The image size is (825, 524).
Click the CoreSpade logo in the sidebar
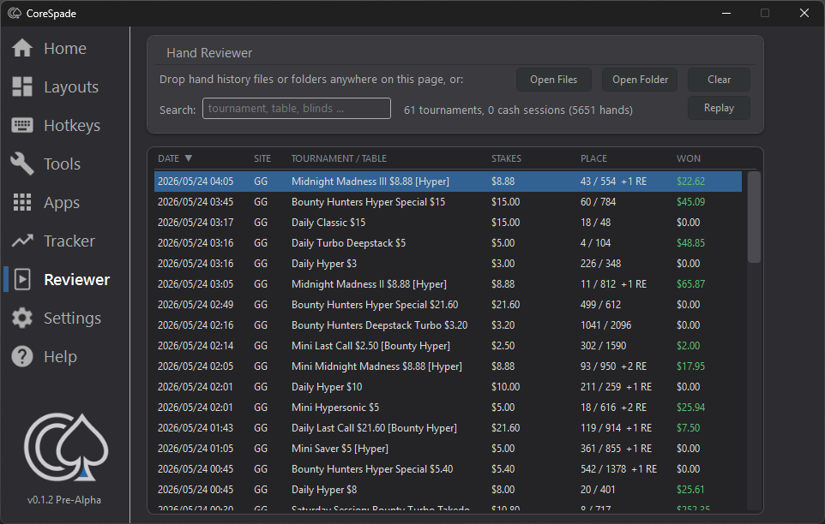[x=66, y=447]
